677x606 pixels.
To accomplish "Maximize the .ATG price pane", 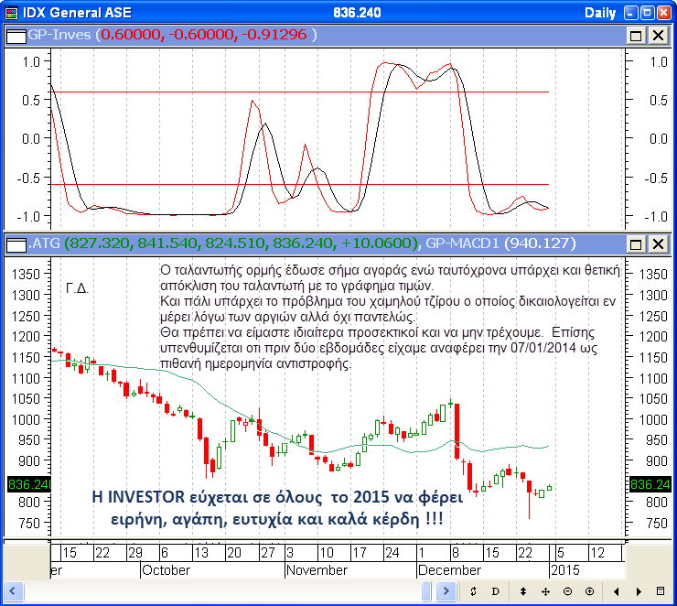I will pos(636,244).
